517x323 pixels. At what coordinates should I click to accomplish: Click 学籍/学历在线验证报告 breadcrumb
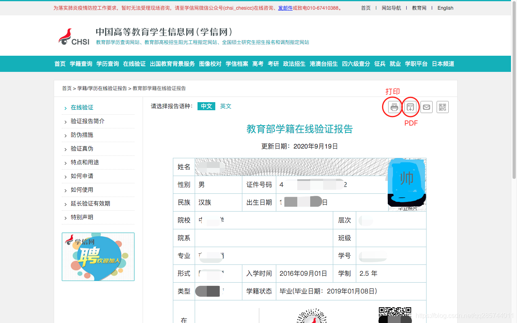(102, 88)
